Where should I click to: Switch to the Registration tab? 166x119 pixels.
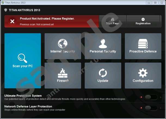(x=143, y=21)
